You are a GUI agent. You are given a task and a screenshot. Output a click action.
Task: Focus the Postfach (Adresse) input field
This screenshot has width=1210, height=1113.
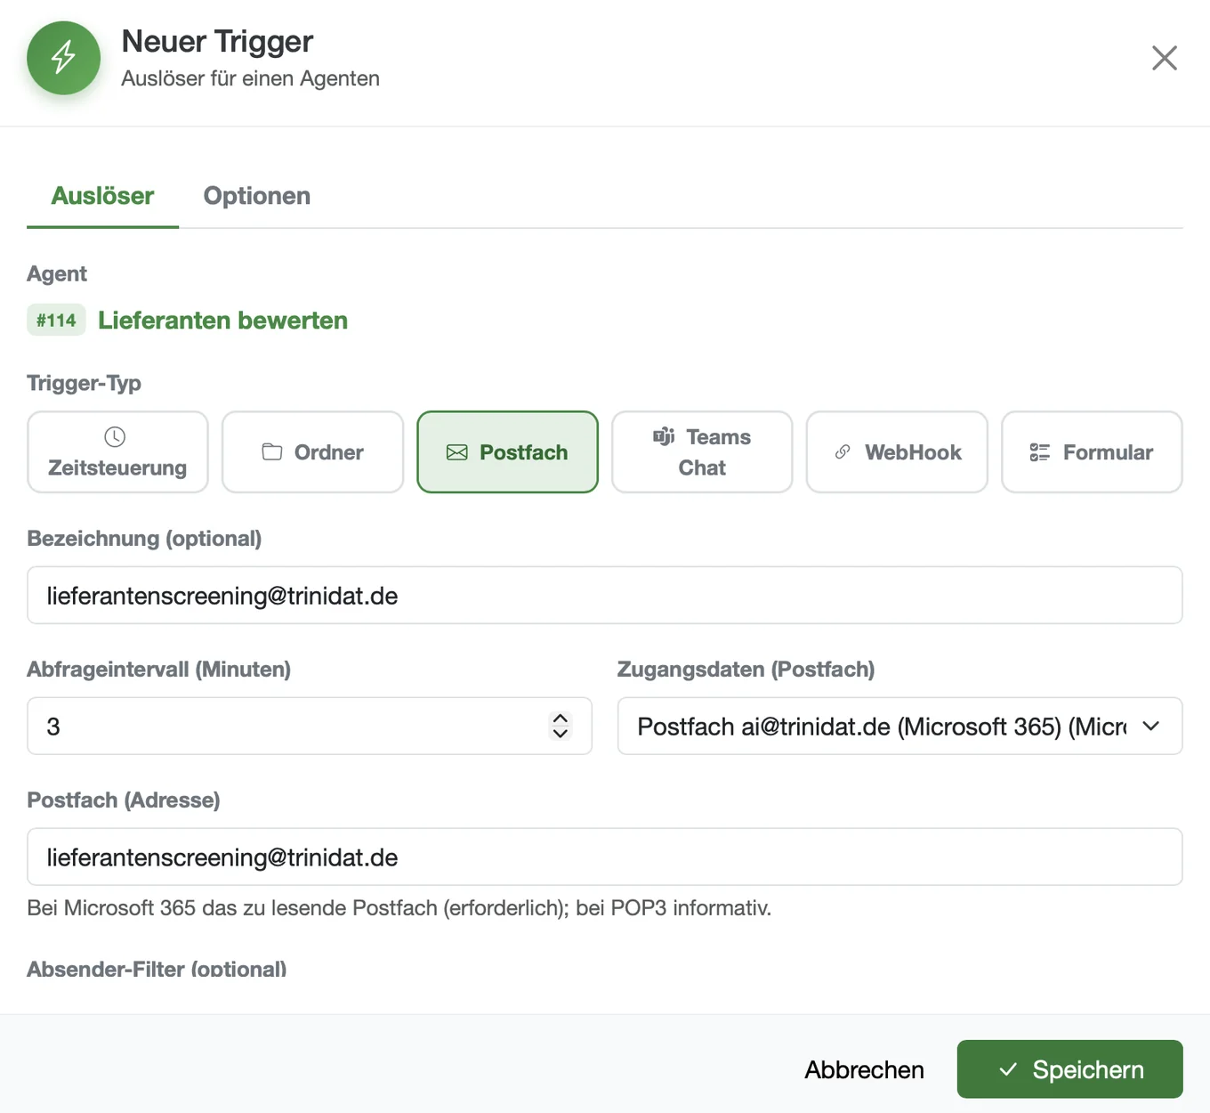(x=604, y=857)
